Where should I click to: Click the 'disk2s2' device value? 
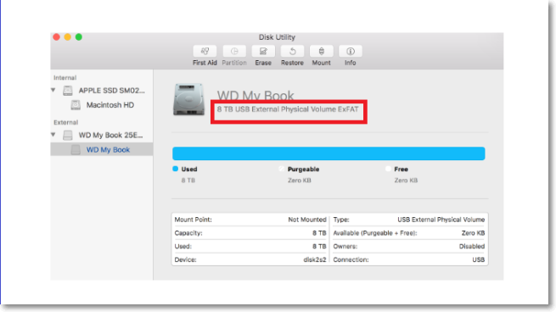[315, 259]
